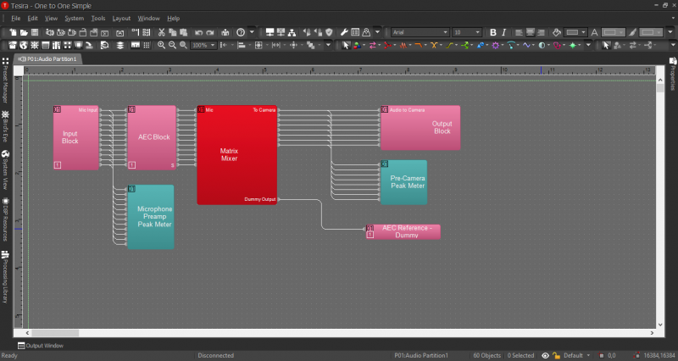Set text alignment to left
This screenshot has width=678, height=361.
point(519,32)
